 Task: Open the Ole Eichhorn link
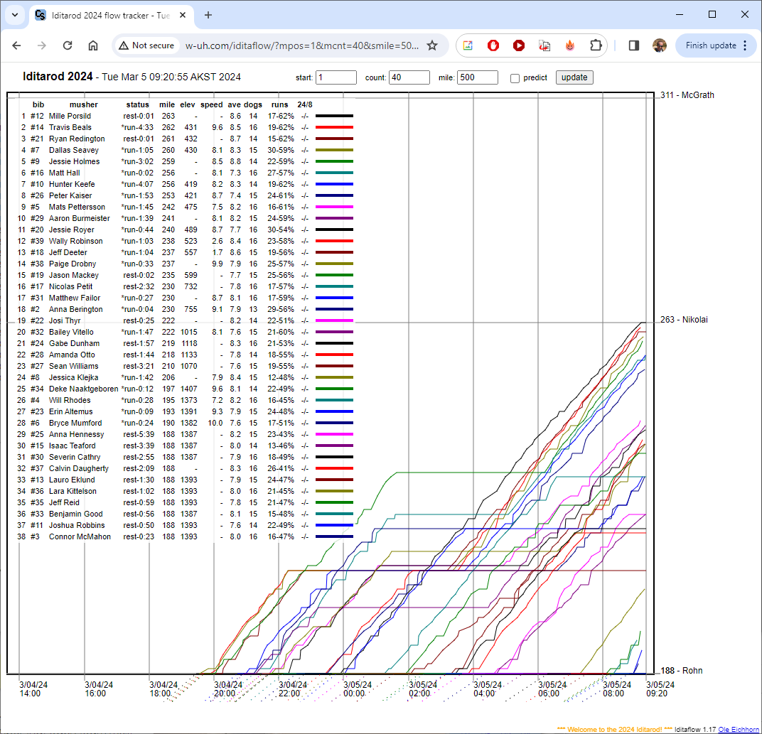(738, 729)
